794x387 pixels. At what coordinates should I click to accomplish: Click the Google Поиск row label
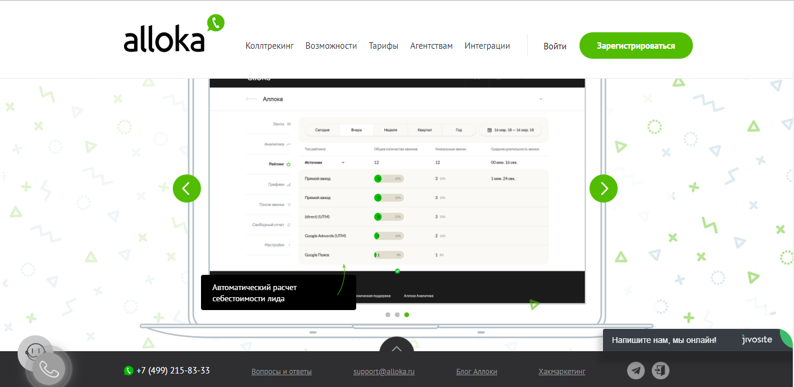(317, 255)
